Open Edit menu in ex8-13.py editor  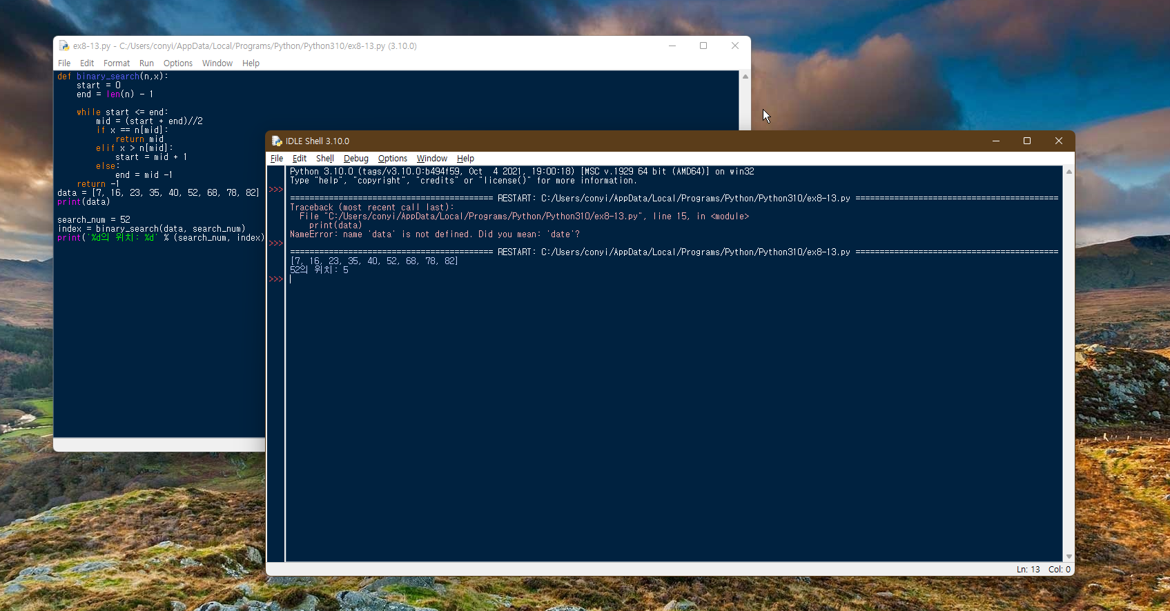pyautogui.click(x=87, y=63)
